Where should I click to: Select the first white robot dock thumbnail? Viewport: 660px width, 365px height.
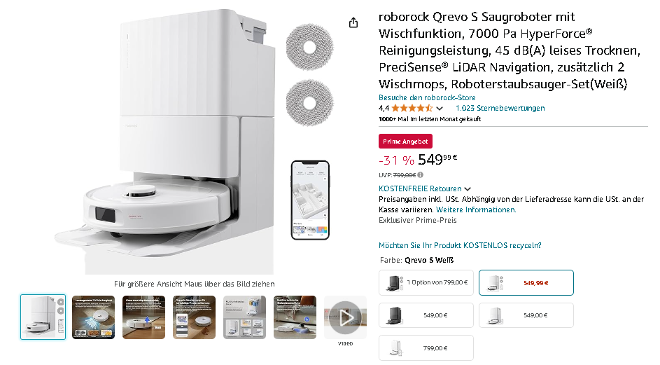[x=43, y=317]
